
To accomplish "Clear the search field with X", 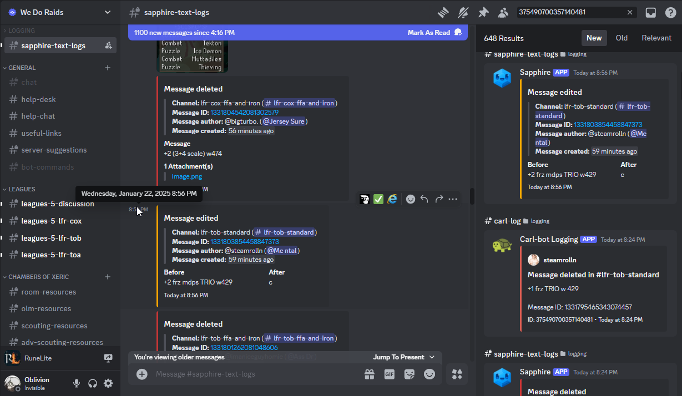I will pyautogui.click(x=630, y=12).
